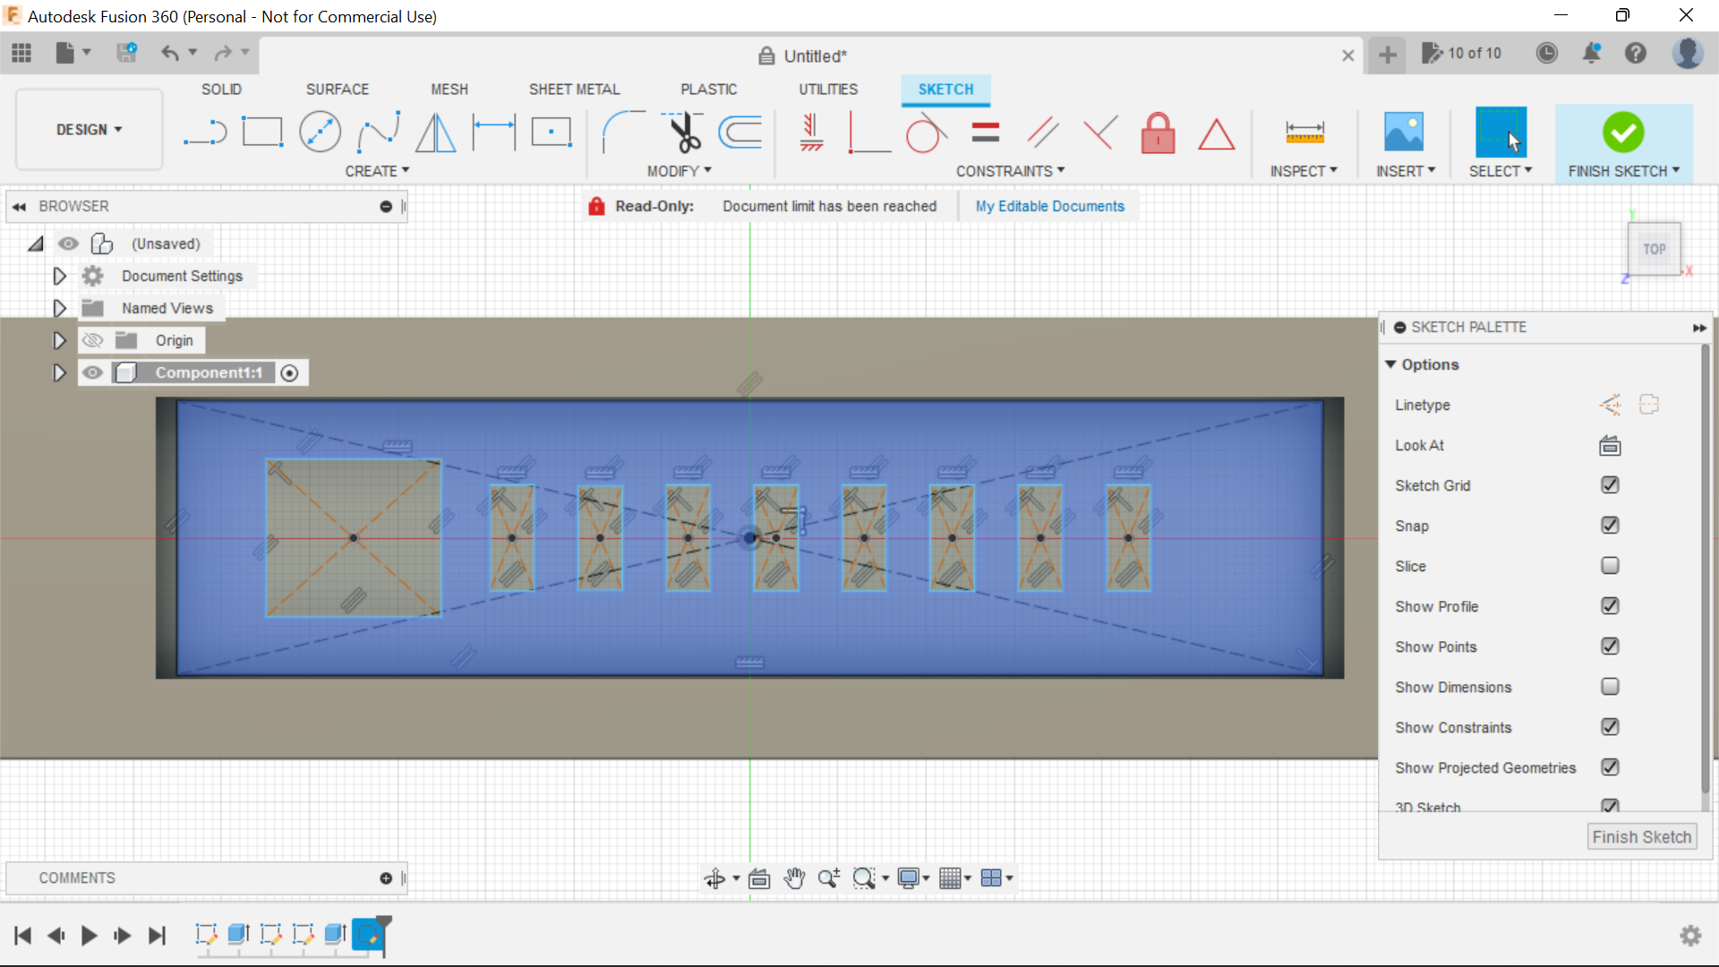Select the Trim tool

tap(682, 132)
